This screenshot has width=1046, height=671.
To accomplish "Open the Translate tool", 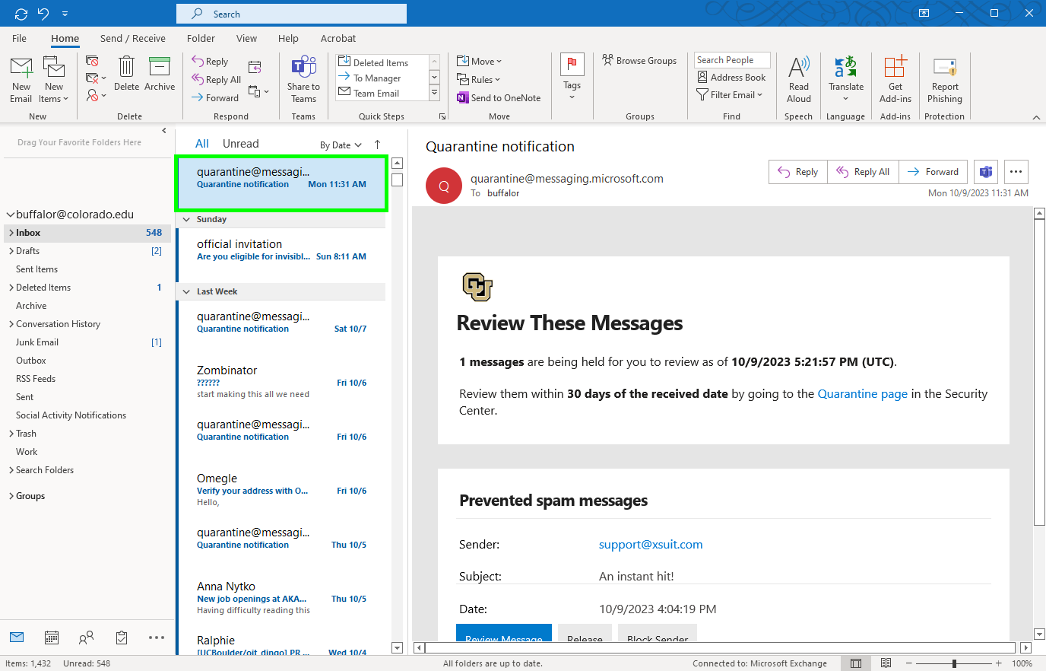I will click(845, 79).
